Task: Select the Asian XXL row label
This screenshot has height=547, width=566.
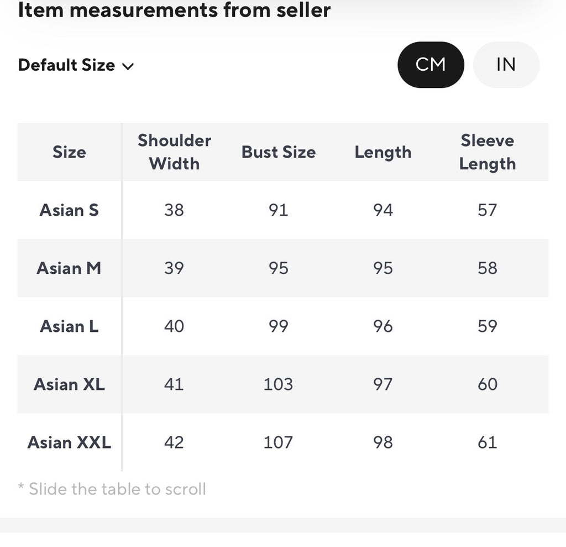Action: [69, 442]
